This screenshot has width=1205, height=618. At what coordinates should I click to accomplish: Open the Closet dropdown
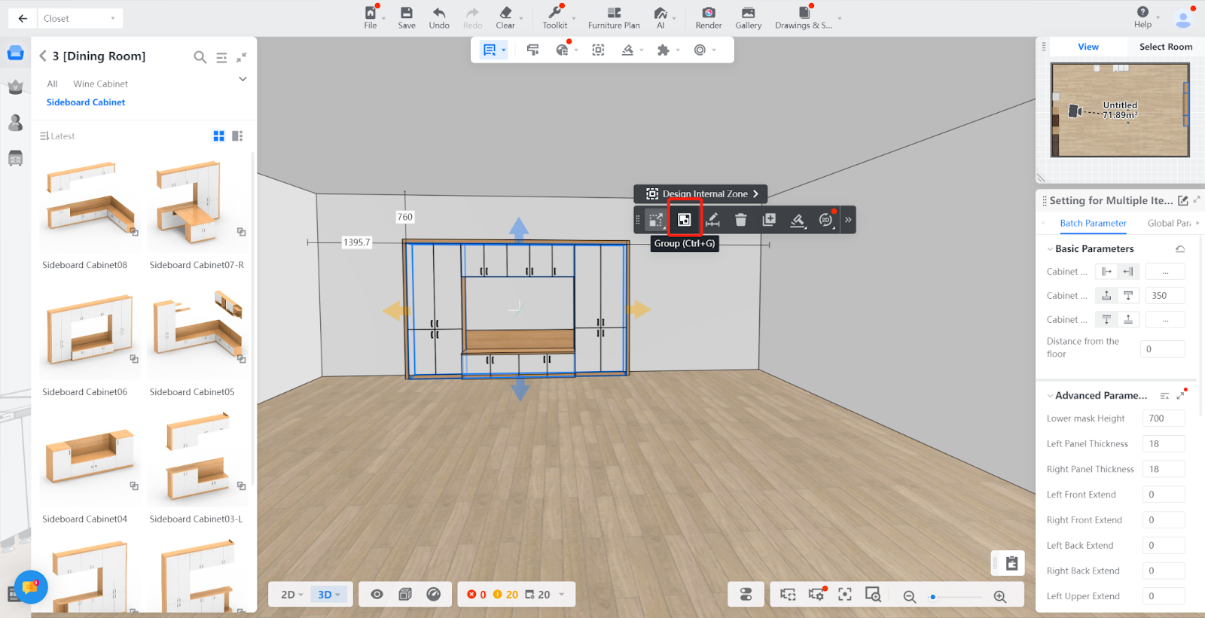click(x=80, y=18)
